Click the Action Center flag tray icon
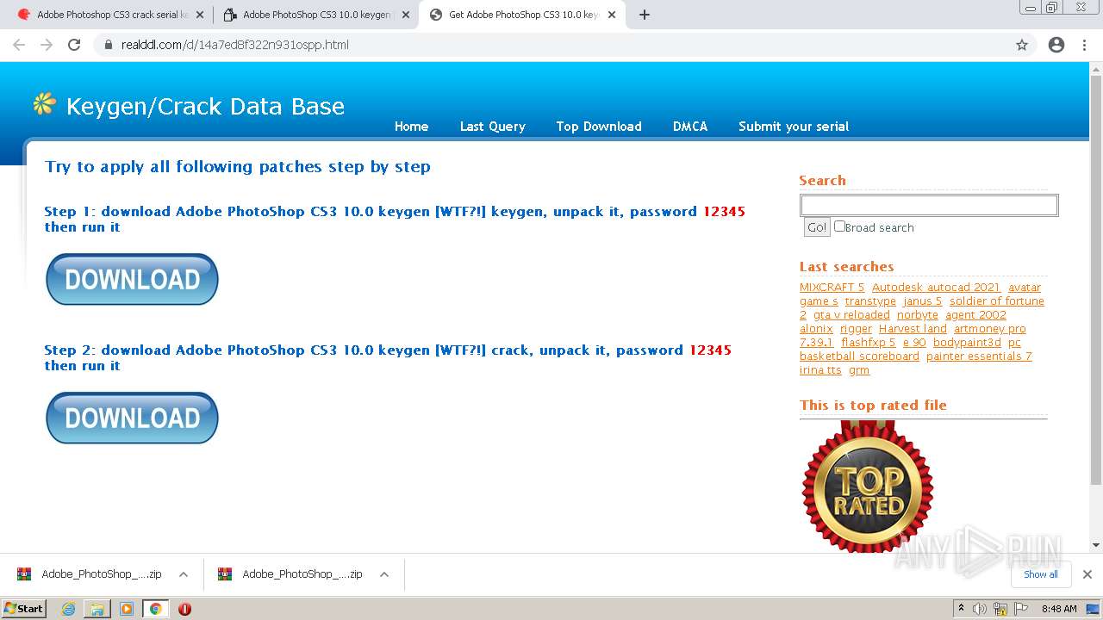 (x=1020, y=609)
